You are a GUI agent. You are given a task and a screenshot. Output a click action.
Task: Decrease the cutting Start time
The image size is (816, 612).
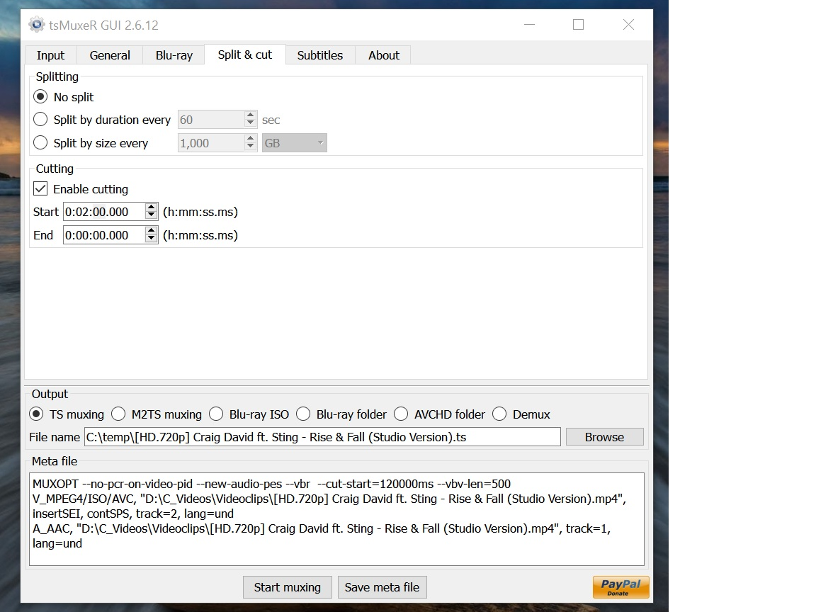152,216
